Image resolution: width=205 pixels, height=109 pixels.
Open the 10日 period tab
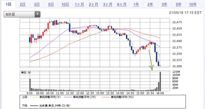tap(65, 4)
